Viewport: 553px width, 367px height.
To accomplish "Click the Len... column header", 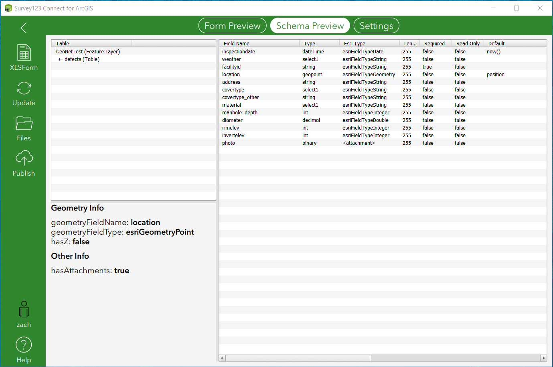I will (409, 43).
